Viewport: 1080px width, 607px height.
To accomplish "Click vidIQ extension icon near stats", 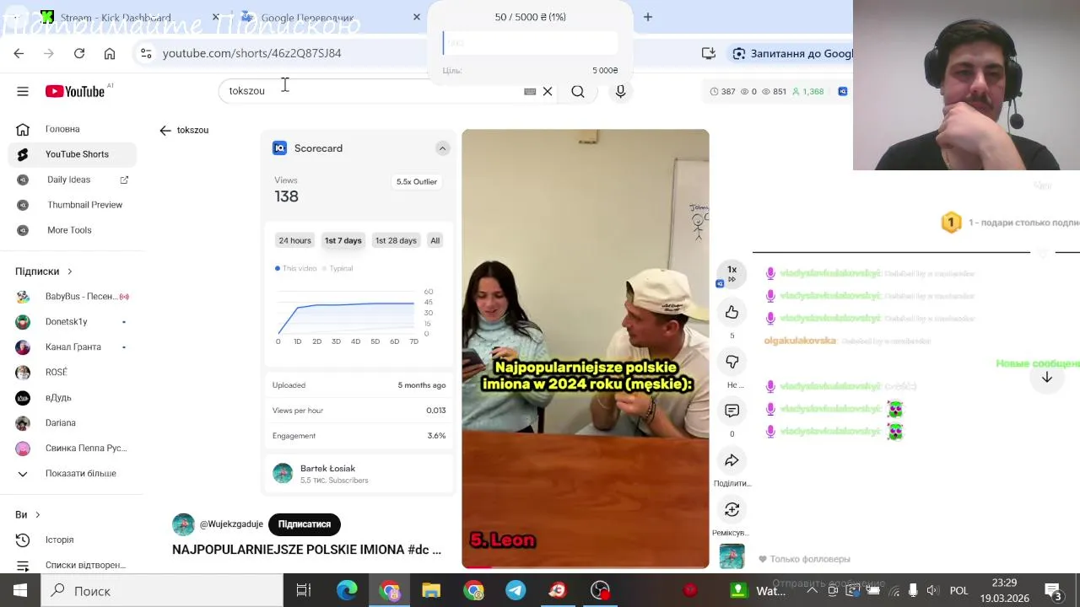I will [842, 91].
